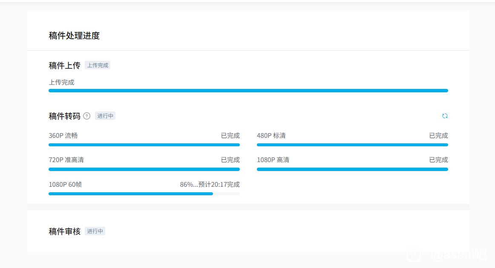The image size is (495, 268).
Task: Click the 480P 标清 progress bar
Action: 352,145
